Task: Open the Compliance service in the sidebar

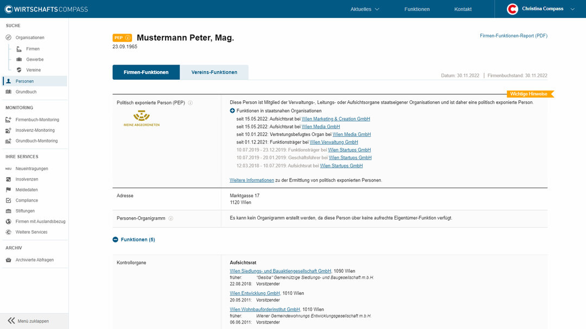Action: click(x=27, y=201)
